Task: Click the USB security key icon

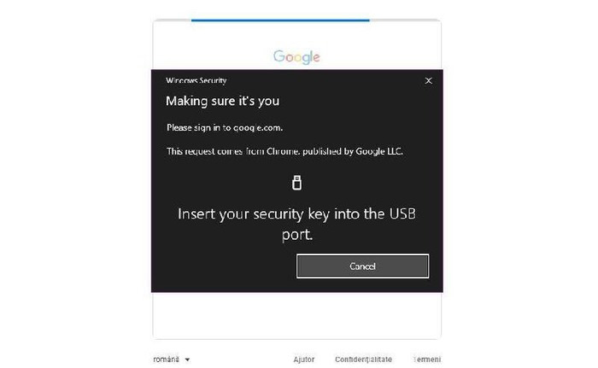Action: pos(296,183)
